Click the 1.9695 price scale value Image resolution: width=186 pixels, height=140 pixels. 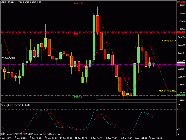pos(181,69)
